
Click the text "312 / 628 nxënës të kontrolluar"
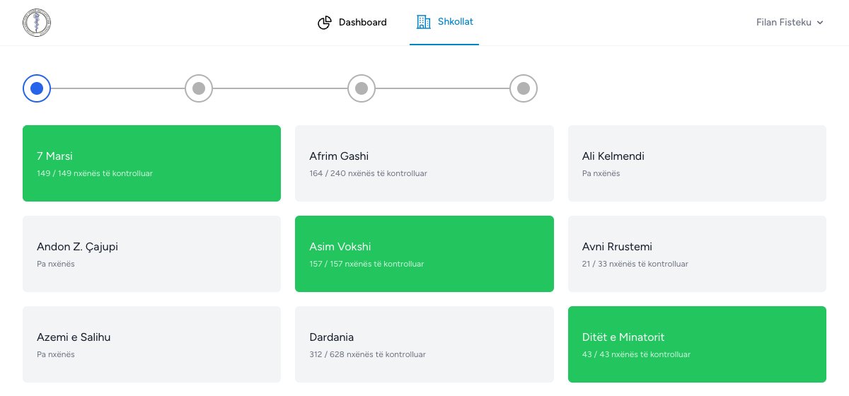coord(367,354)
